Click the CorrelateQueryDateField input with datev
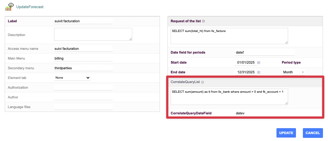Image resolution: width=328 pixels, height=141 pixels. click(265, 113)
